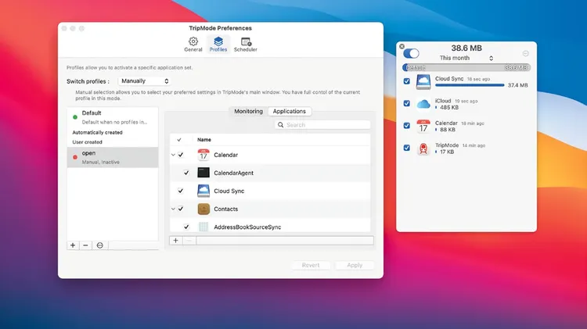Collapse the Contacts group chevron

(x=173, y=209)
